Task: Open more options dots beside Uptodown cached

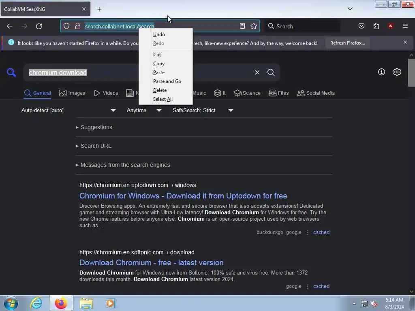Action: coord(307,232)
